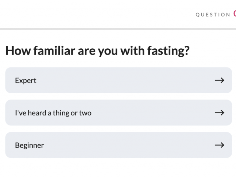Click the "I've heard a thing or two" text
The width and height of the screenshot is (236, 177).
point(53,113)
